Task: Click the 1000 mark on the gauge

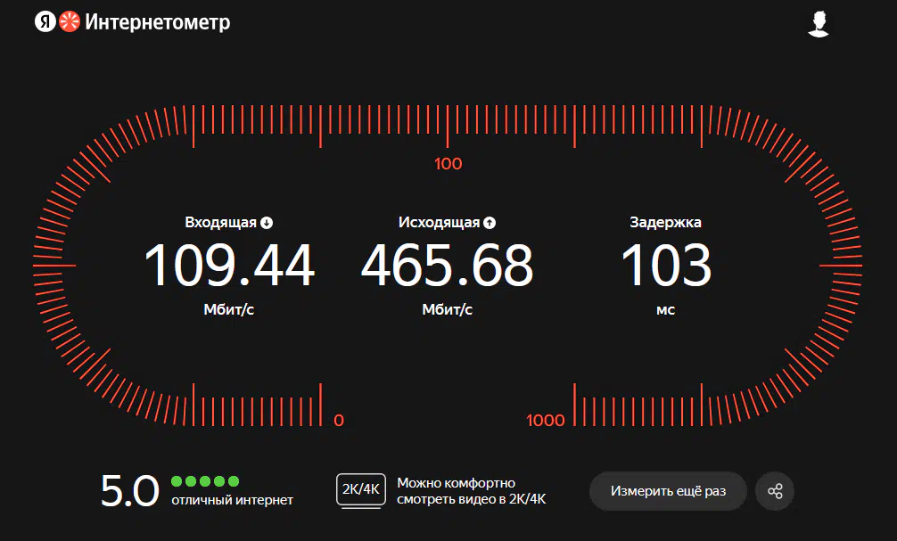Action: (546, 421)
